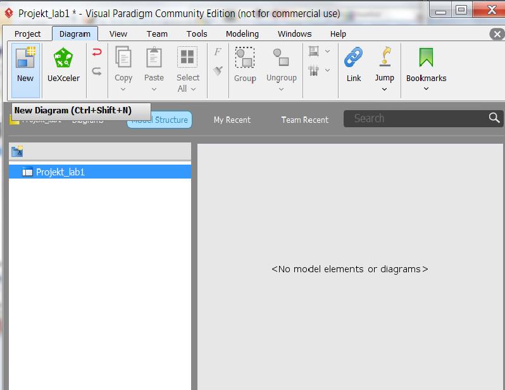This screenshot has height=390, width=505.
Task: Click the Format Font icon
Action: [218, 51]
